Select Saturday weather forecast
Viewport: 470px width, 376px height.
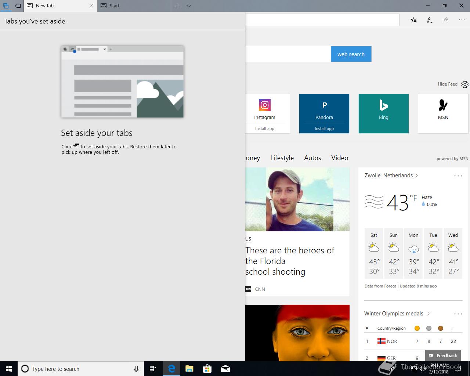(x=374, y=253)
